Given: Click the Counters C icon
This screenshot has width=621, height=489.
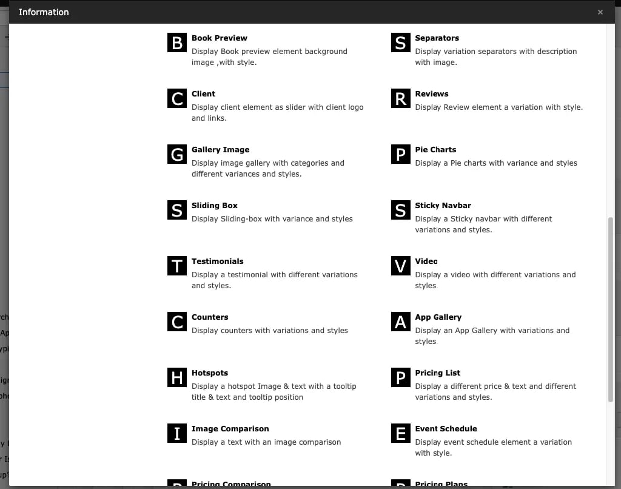Looking at the screenshot, I should 177,322.
